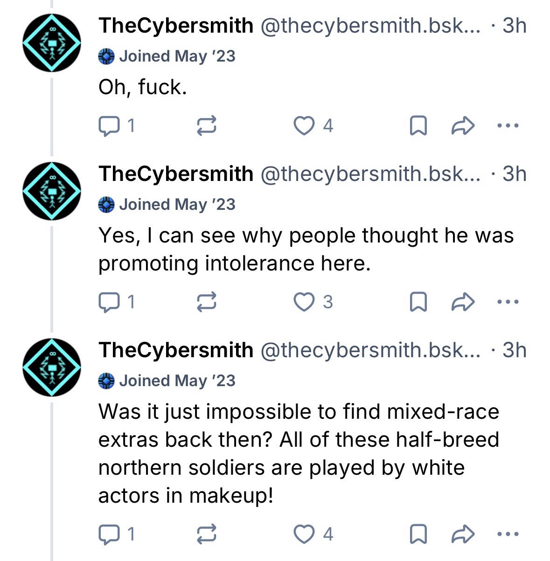Share the "Oh, fuck." post
This screenshot has width=550, height=561.
(463, 125)
